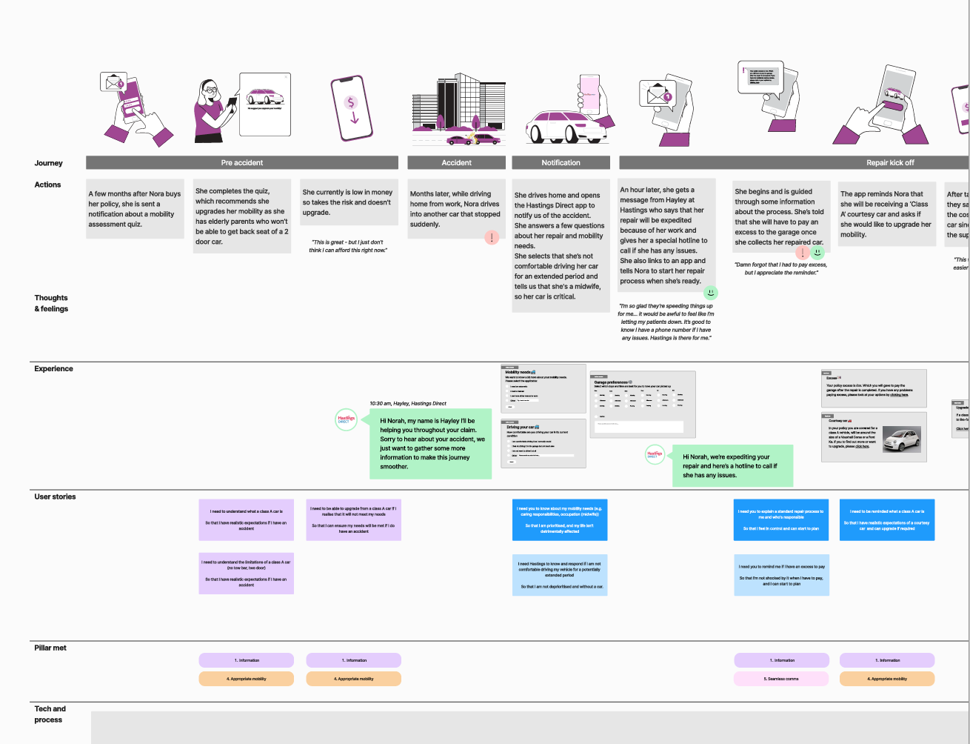Viewport: 970px width, 744px height.
Task: Click green smiley on the excess action card
Action: [817, 253]
